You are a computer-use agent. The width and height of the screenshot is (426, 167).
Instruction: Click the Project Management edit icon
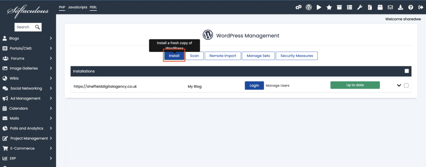(5, 138)
